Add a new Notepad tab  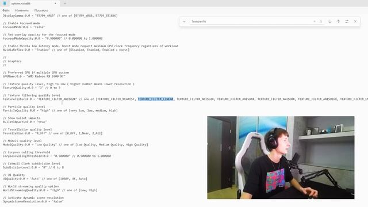[x=65, y=3]
